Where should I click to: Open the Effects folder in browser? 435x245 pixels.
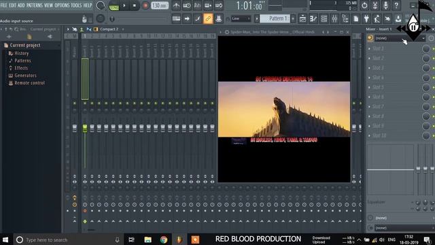(21, 68)
